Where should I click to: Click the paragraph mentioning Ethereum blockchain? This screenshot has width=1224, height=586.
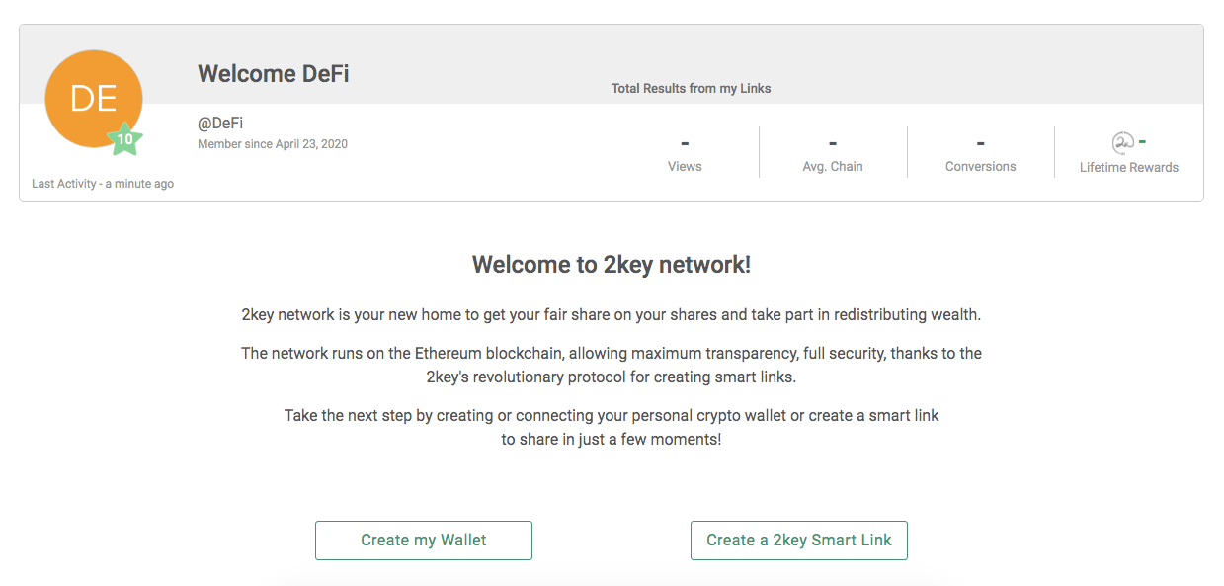[x=612, y=365]
